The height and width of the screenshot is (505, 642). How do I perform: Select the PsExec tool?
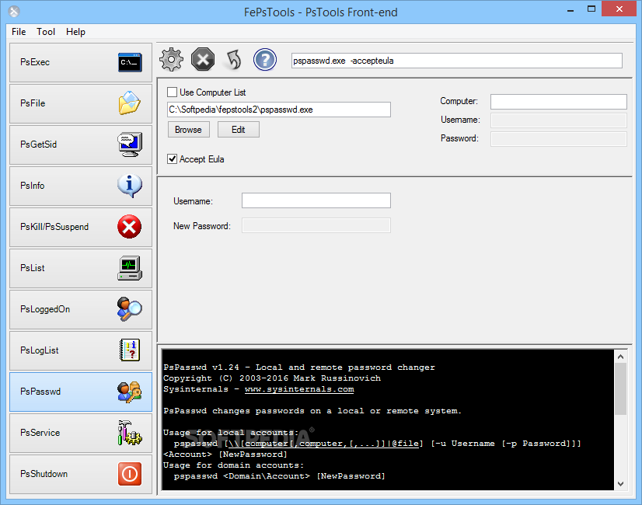click(81, 62)
